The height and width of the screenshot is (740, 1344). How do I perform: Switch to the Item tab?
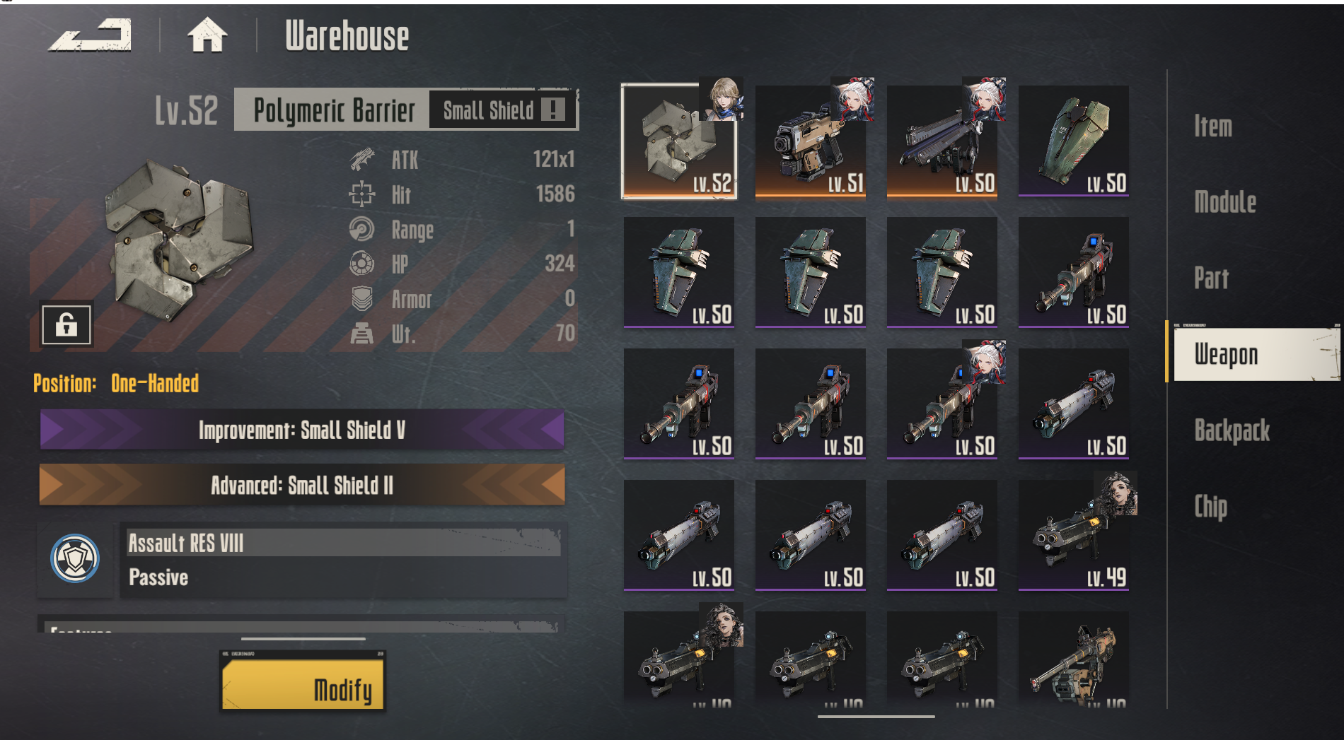(1213, 127)
